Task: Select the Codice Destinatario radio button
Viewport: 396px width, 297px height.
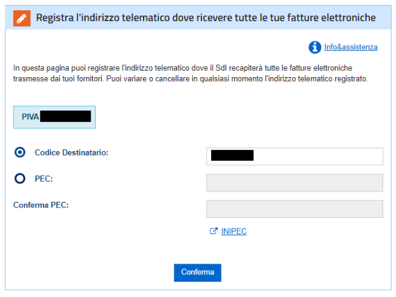Action: (x=20, y=152)
